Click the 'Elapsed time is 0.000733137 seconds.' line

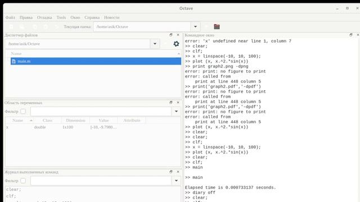tap(230, 187)
